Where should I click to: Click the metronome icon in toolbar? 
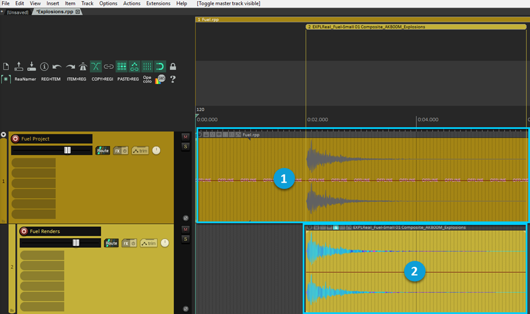(x=83, y=67)
